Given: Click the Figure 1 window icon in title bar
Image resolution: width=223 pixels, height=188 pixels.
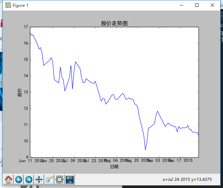Looking at the screenshot, I should pyautogui.click(x=8, y=5).
